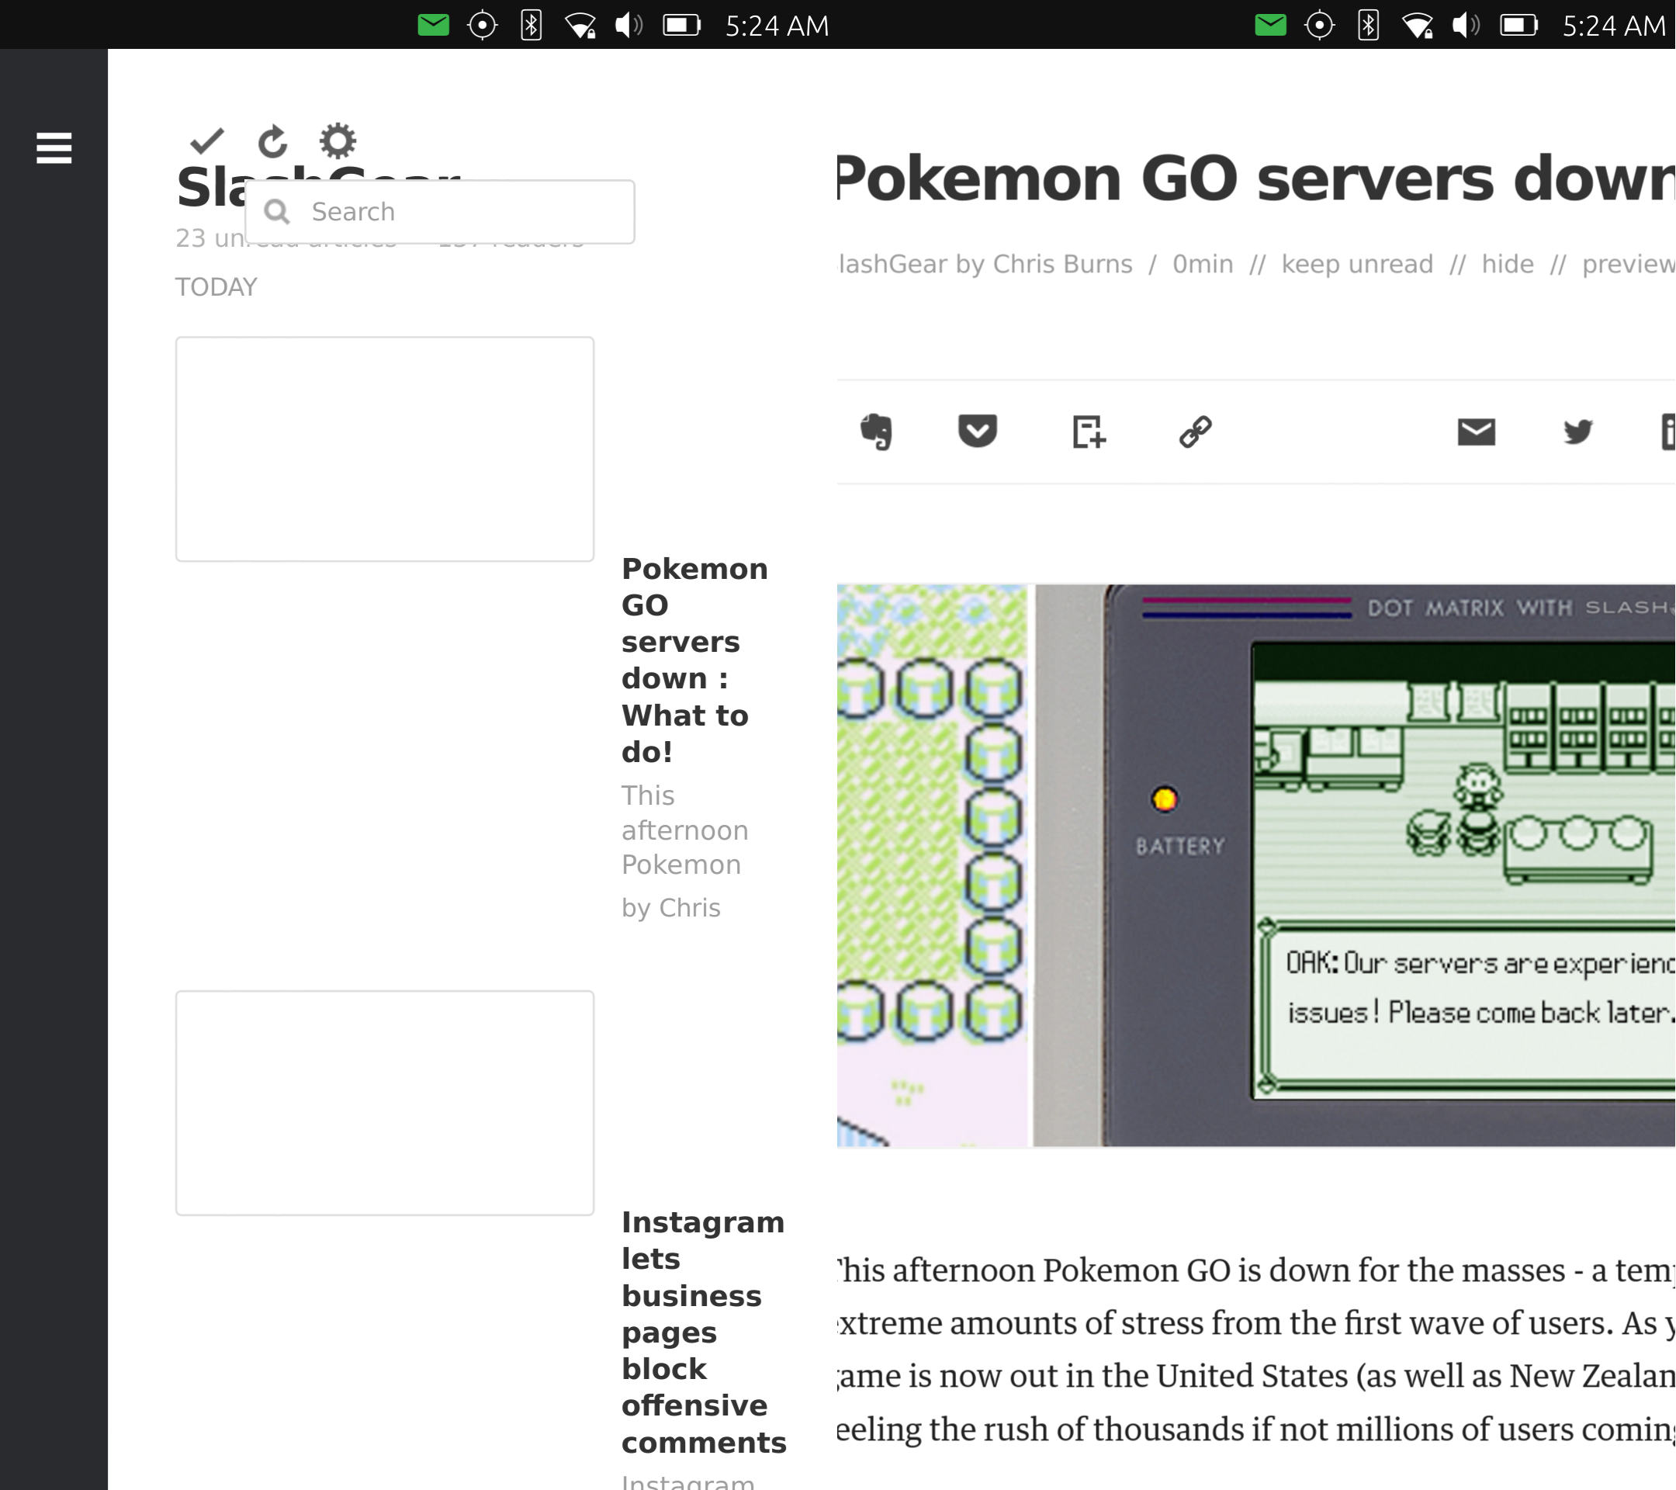Click the 'keep unread' link
Screen dimensions: 1676x1490
(1357, 264)
